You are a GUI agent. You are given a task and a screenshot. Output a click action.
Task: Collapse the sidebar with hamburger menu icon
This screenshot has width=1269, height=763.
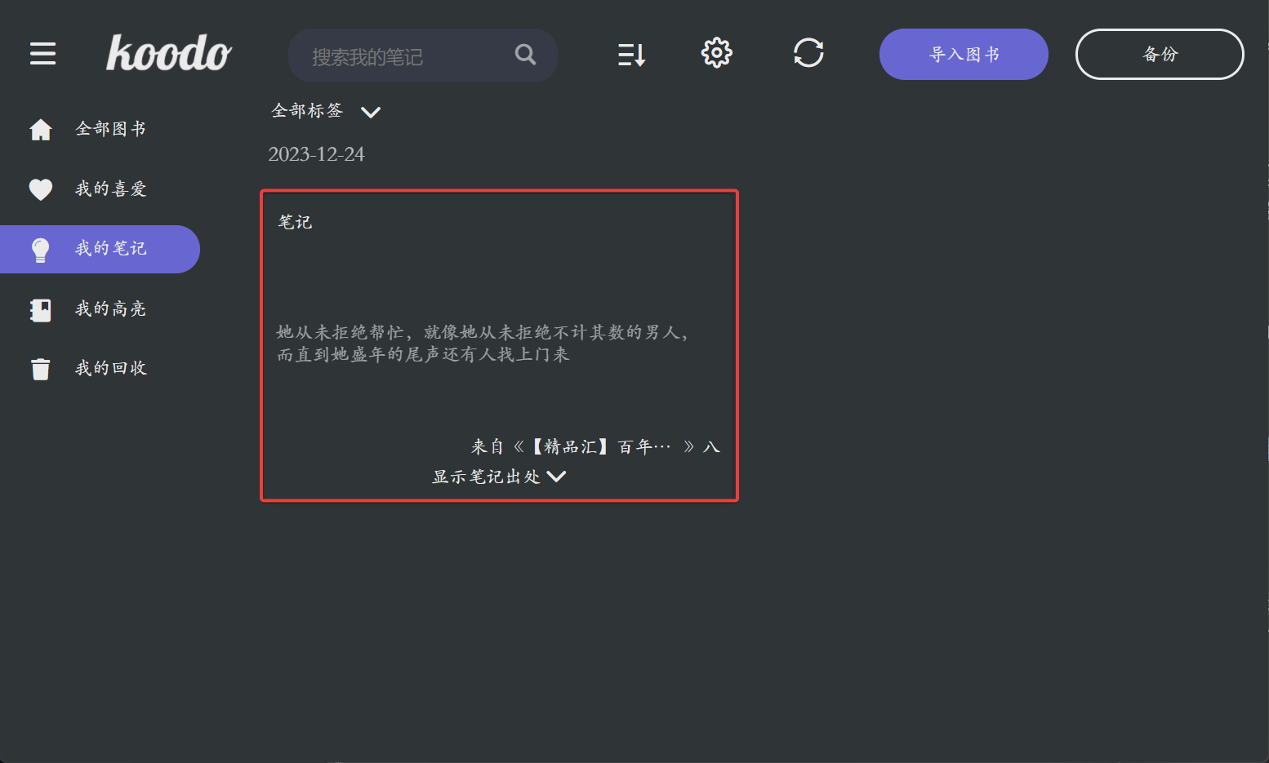pyautogui.click(x=43, y=54)
